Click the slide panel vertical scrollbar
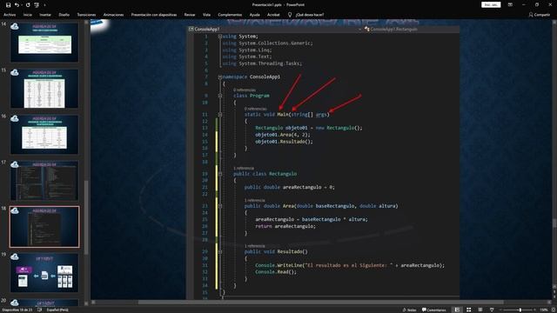Viewport: 557px width, 313px height. (86, 217)
